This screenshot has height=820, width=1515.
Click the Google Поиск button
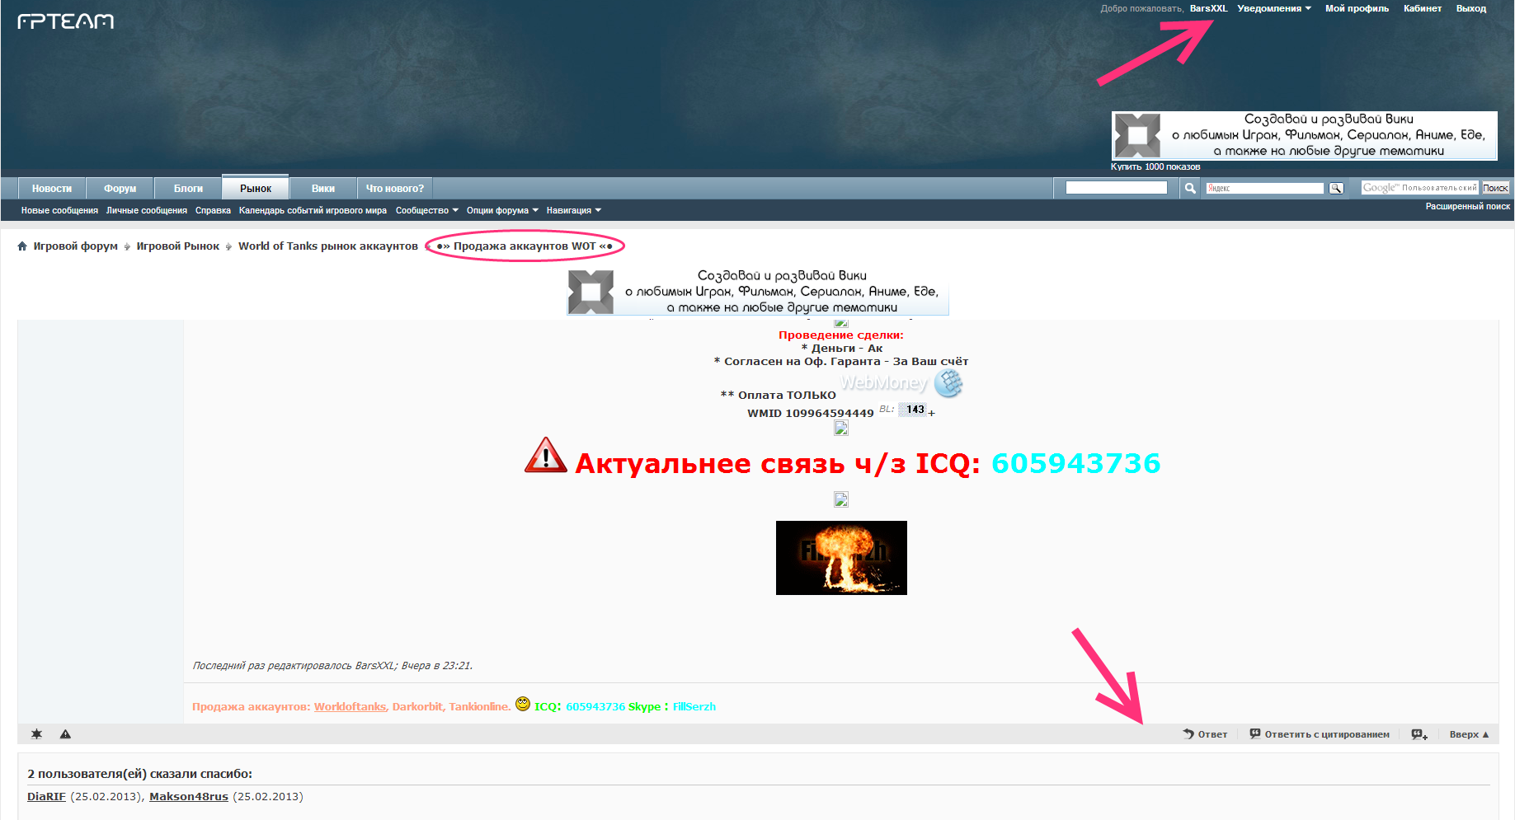pyautogui.click(x=1495, y=188)
